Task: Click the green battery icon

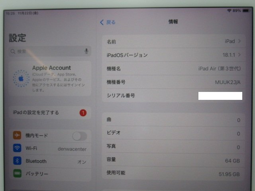Action: point(17,173)
